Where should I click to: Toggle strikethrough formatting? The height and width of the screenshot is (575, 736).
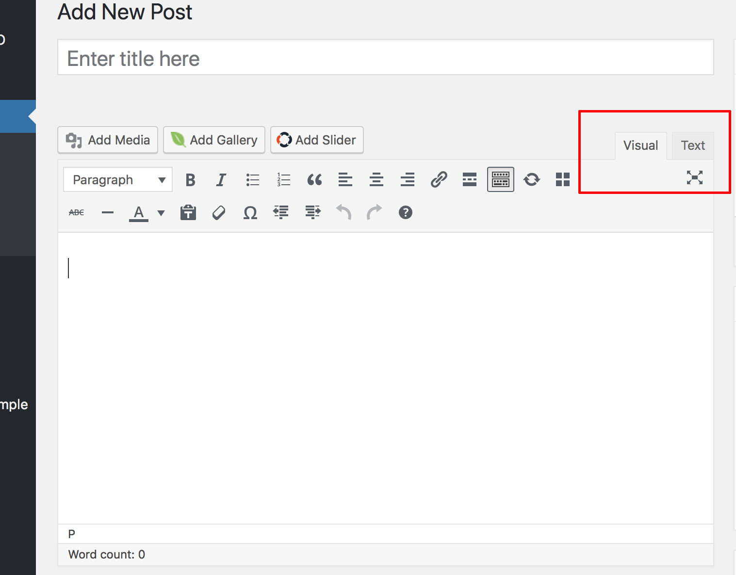pos(77,213)
